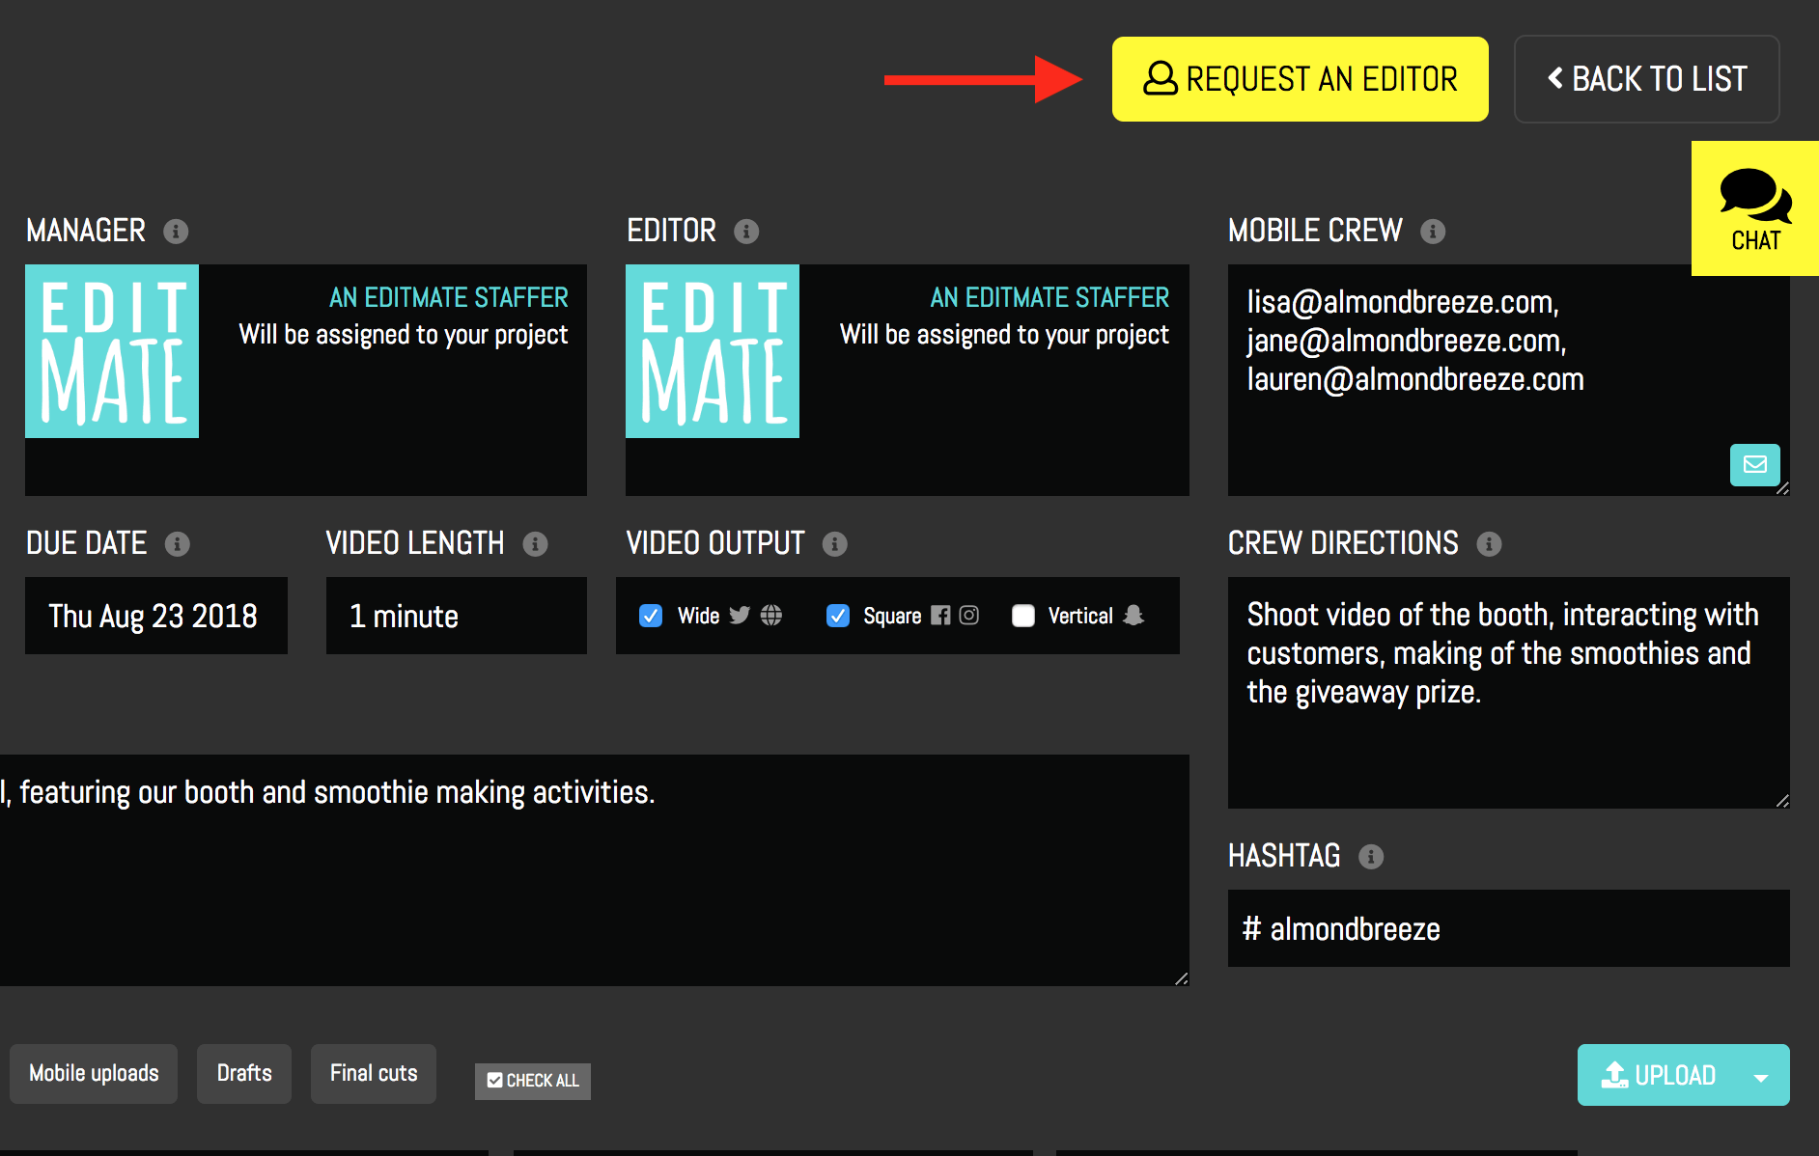Open the Due Date field

tap(156, 616)
